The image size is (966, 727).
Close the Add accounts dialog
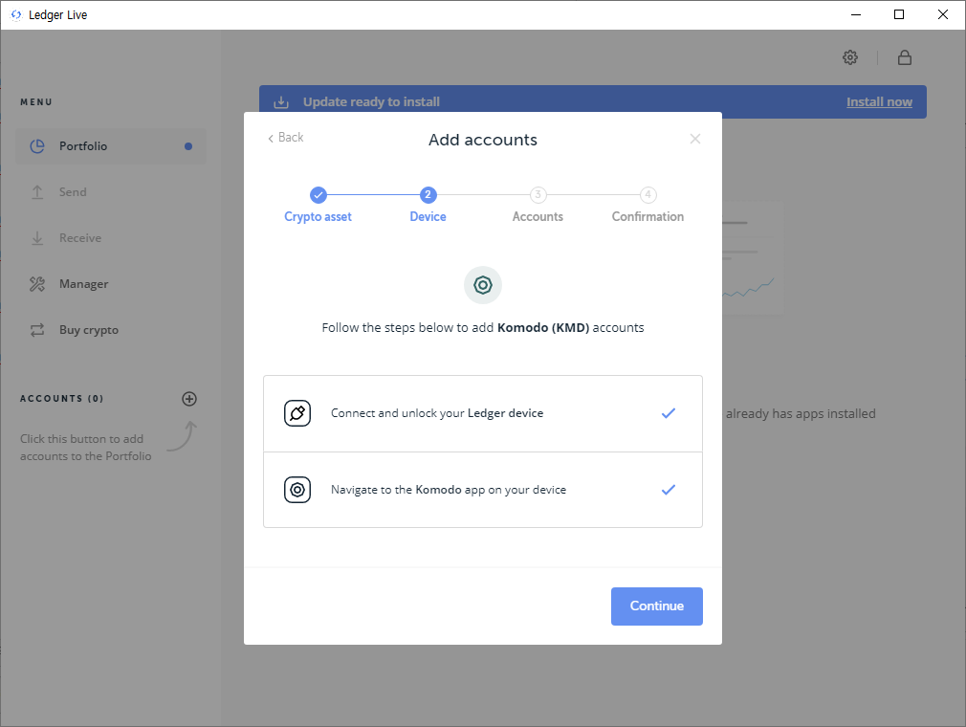click(x=695, y=139)
